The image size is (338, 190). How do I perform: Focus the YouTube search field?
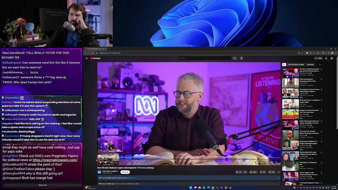click(x=205, y=58)
